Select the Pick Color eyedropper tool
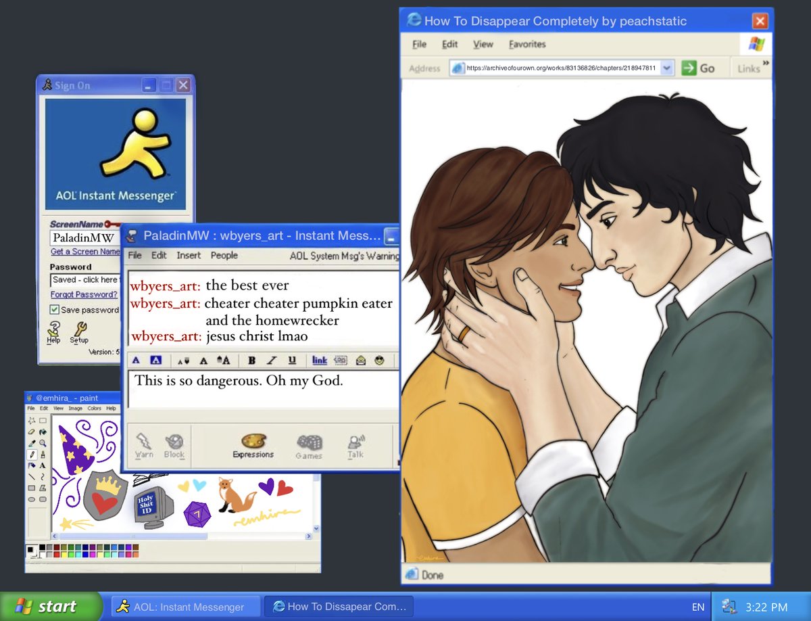811x621 pixels. tap(32, 443)
